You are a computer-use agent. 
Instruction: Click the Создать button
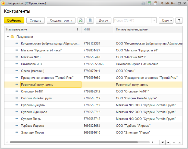[x=35, y=20]
